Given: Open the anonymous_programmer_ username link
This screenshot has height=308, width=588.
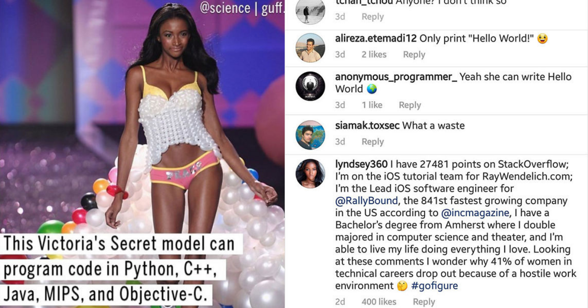Looking at the screenshot, I should (396, 77).
